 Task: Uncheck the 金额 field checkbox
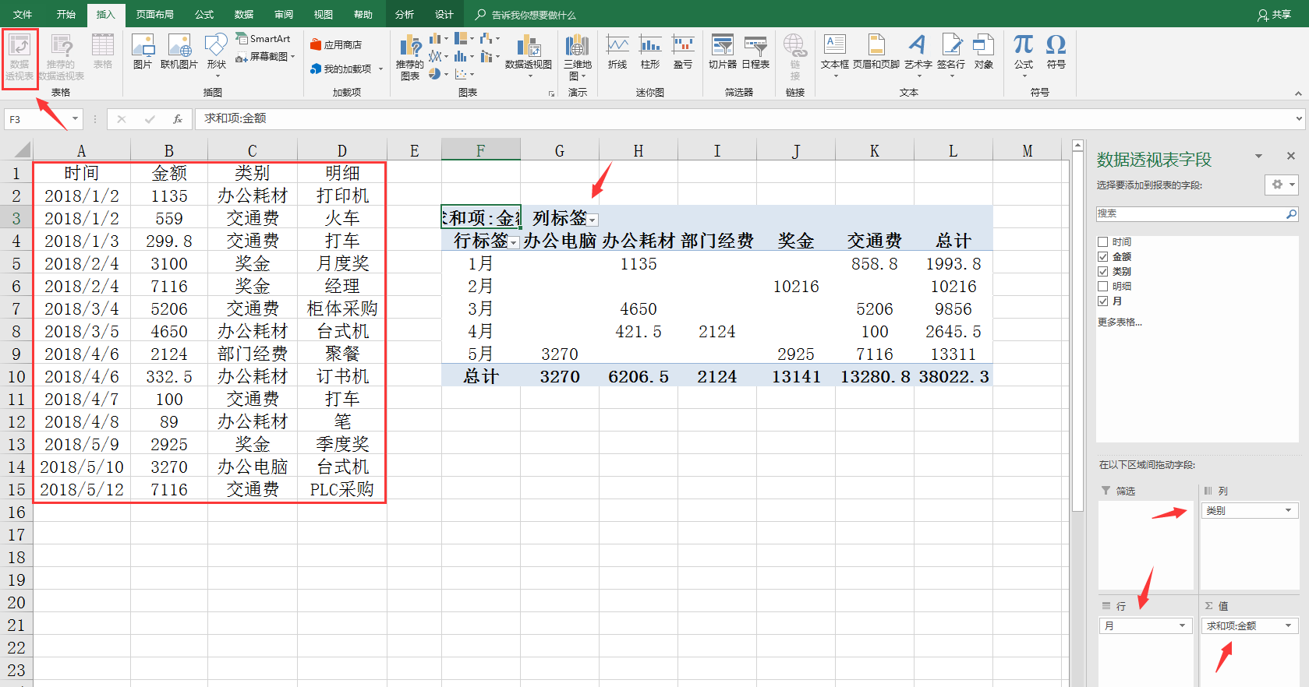pyautogui.click(x=1102, y=257)
